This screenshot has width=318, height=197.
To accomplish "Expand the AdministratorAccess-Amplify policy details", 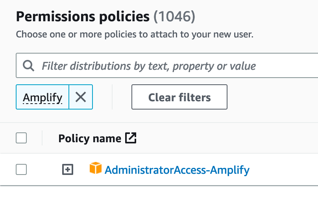I will click(68, 170).
